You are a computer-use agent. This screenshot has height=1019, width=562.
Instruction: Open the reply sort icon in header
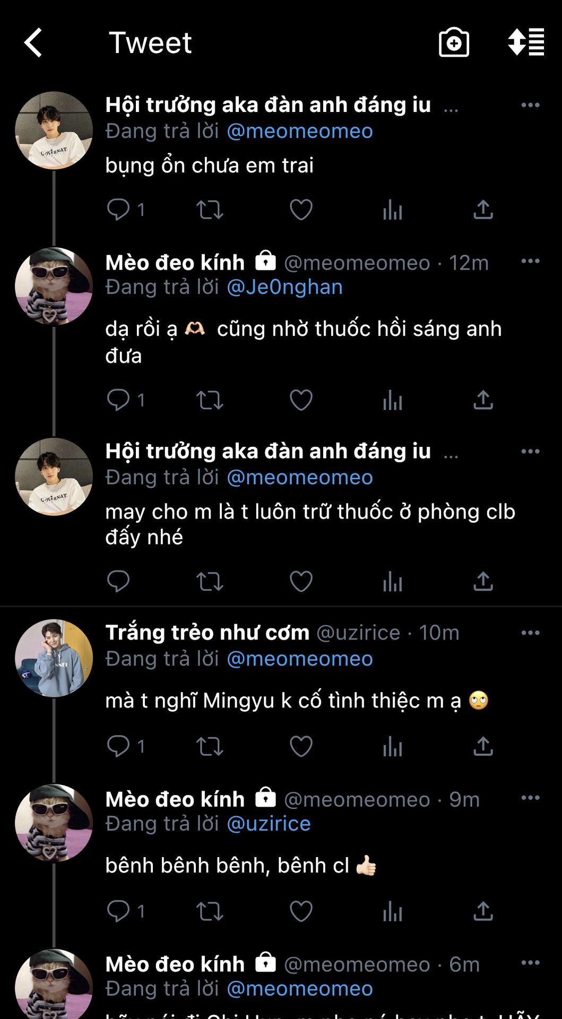pos(526,42)
